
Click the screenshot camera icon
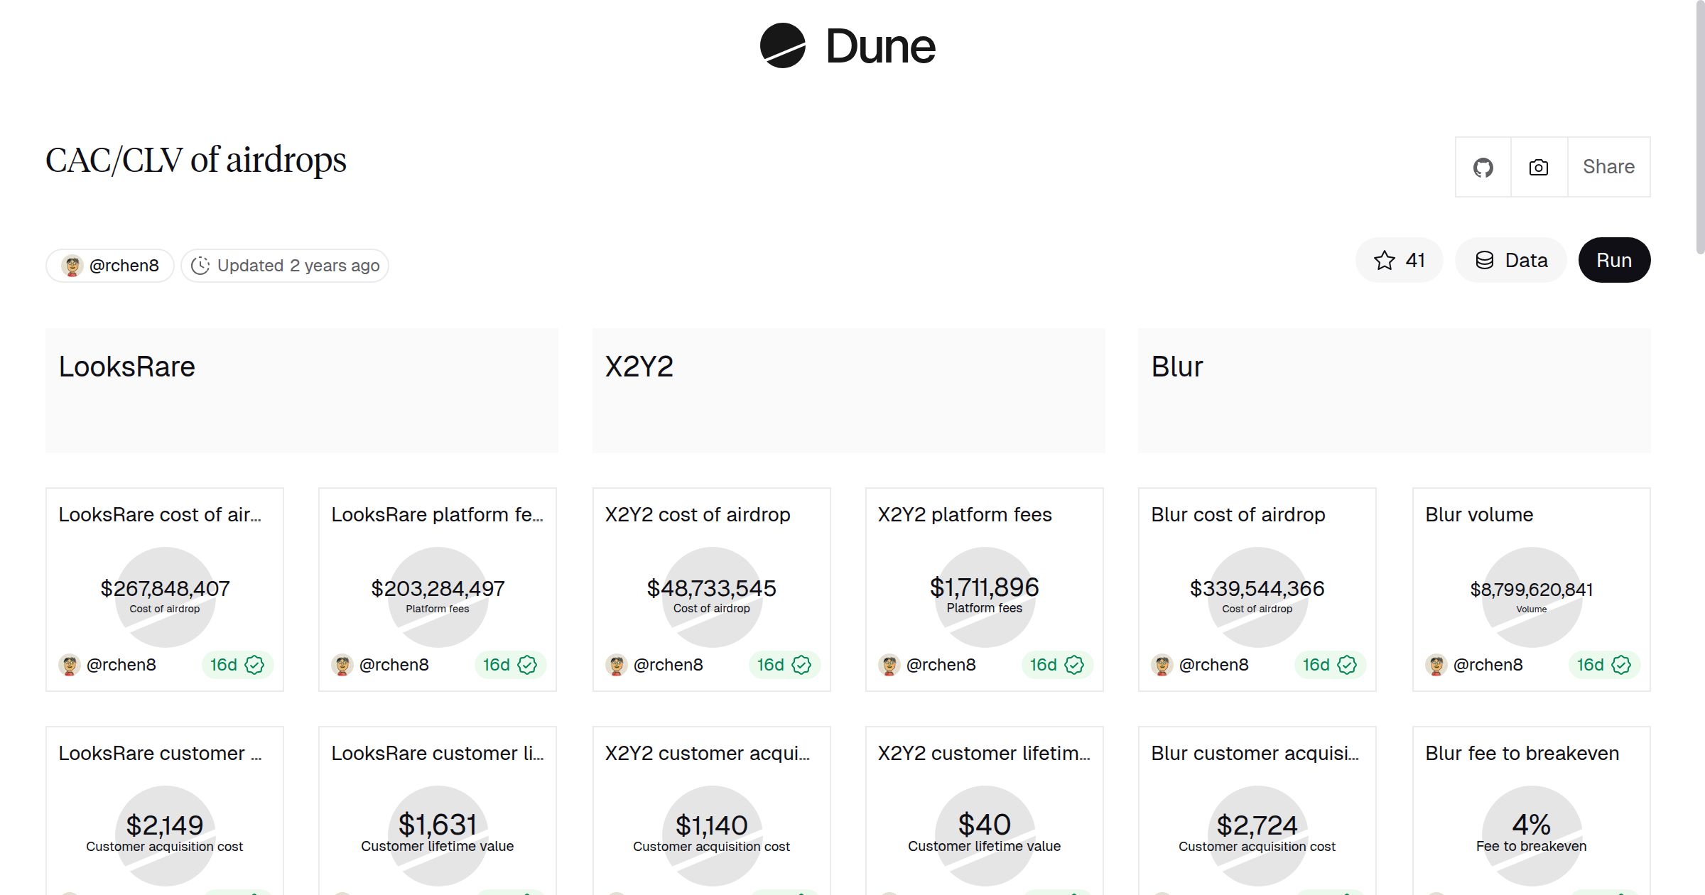[1537, 166]
